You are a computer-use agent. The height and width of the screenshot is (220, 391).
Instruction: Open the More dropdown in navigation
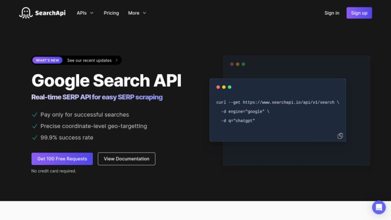[x=137, y=13]
